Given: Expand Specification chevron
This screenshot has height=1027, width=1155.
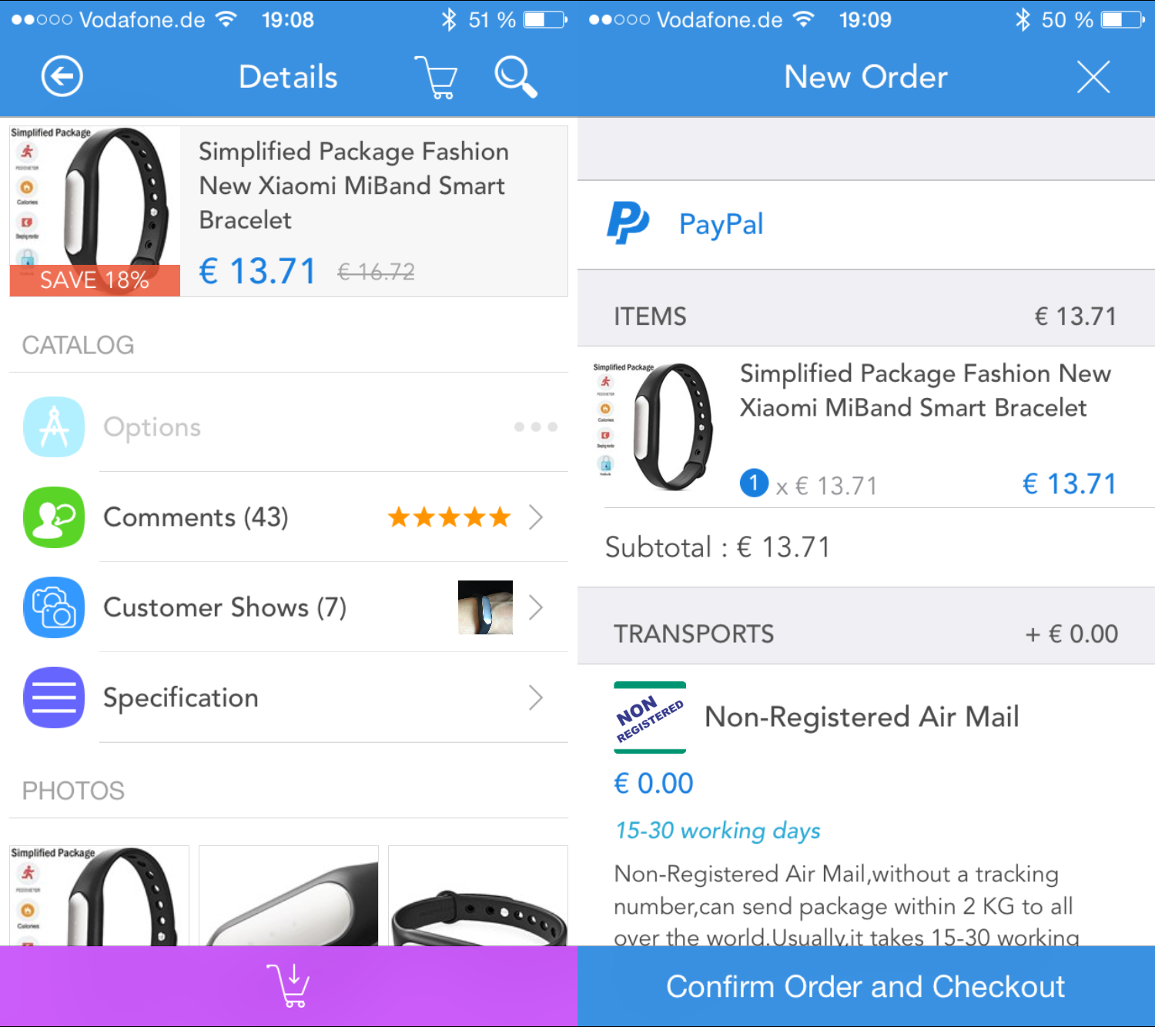Looking at the screenshot, I should (x=537, y=697).
